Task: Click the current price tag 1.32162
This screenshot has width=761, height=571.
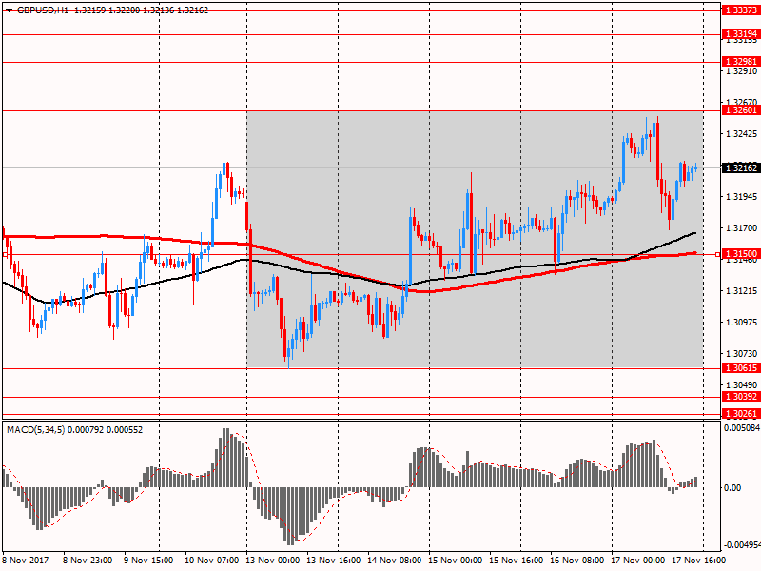Action: click(x=741, y=168)
